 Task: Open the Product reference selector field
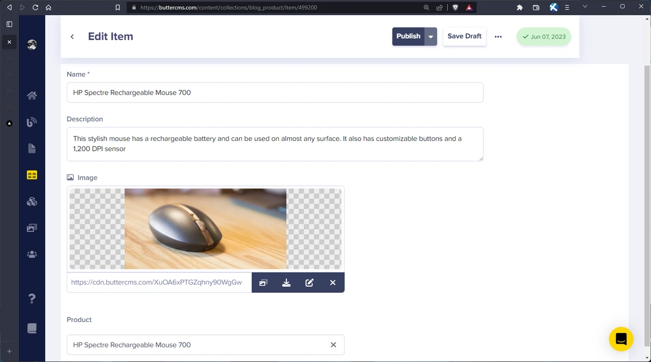(206, 345)
